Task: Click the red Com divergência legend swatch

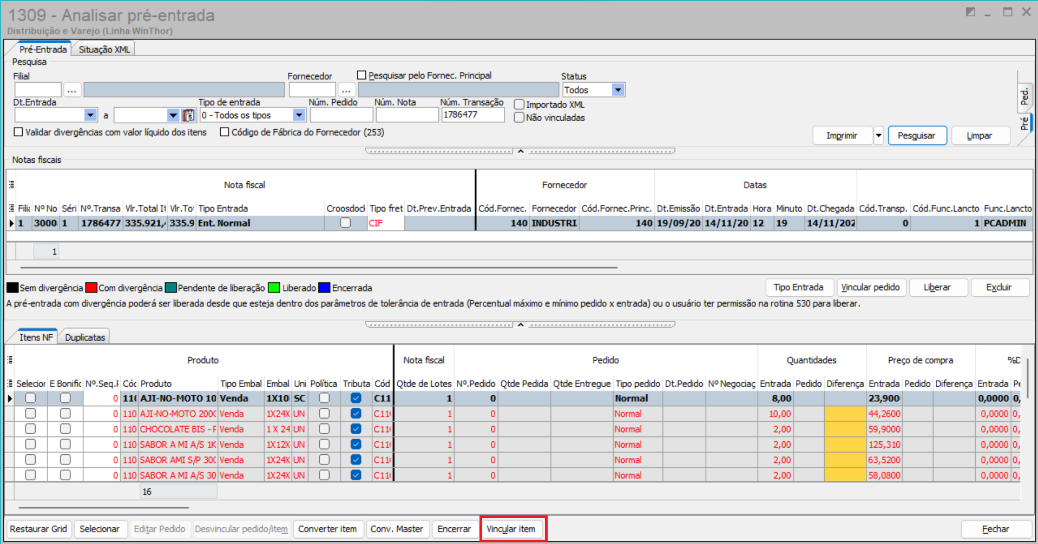Action: click(x=91, y=288)
